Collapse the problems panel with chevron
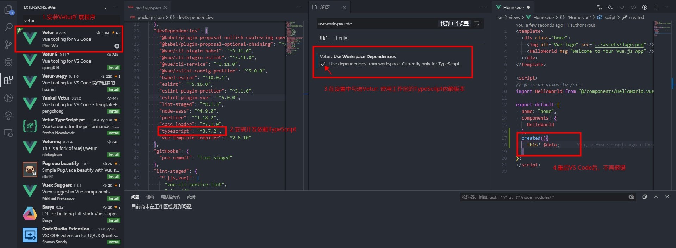The height and width of the screenshot is (248, 676). click(656, 197)
